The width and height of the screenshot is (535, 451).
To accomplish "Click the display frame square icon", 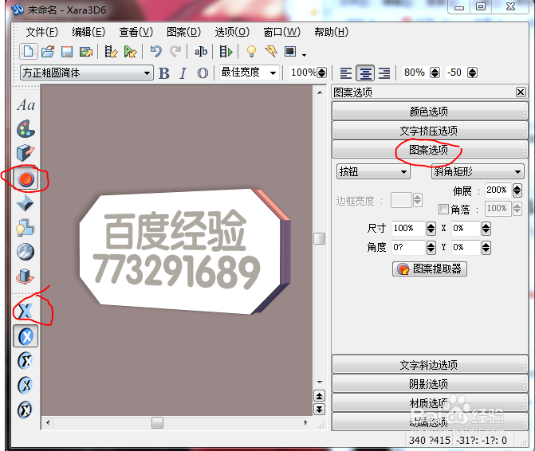I will click(290, 52).
